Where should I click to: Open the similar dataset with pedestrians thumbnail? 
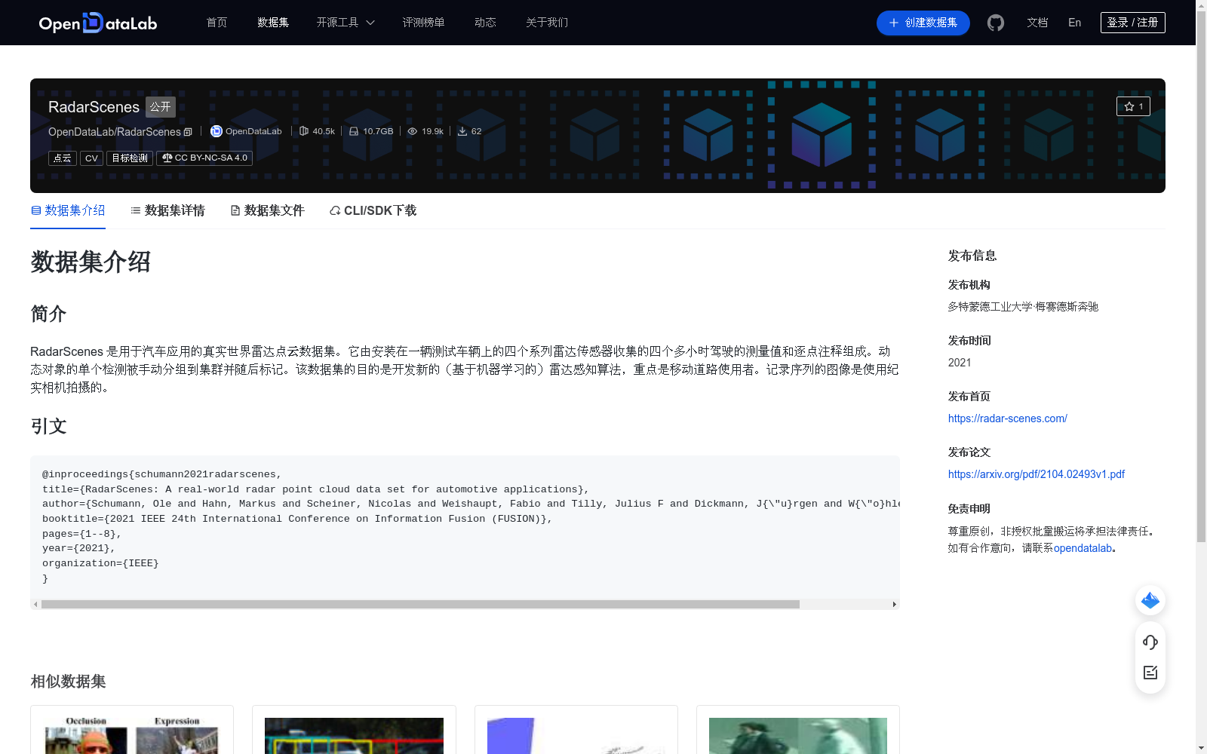[x=798, y=735]
